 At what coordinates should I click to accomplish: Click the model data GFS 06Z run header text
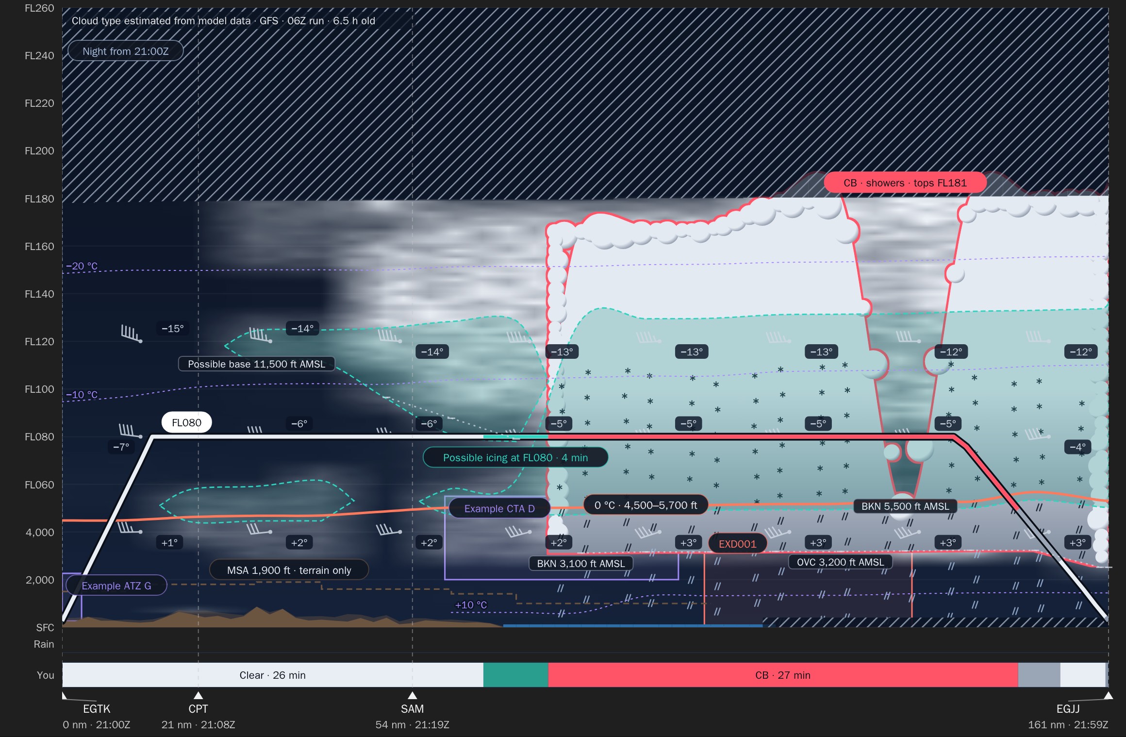click(x=223, y=21)
